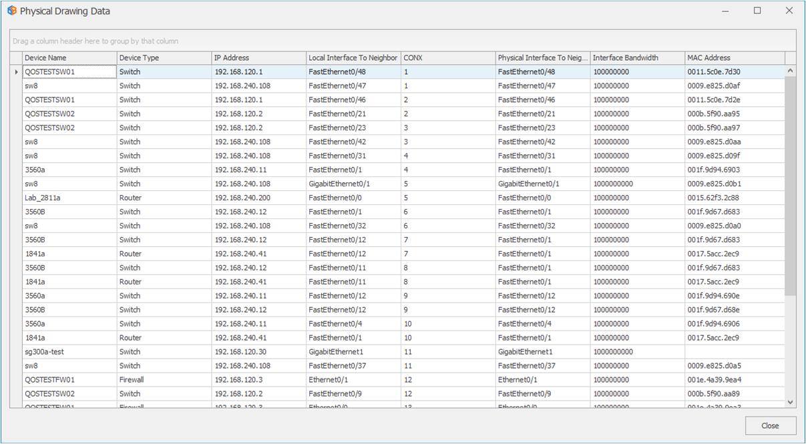The image size is (806, 444).
Task: Click the Local Interface To Neighbor header
Action: (354, 57)
